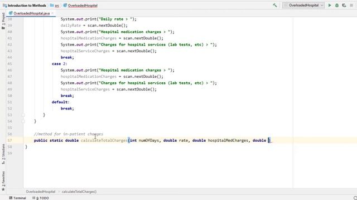Click status bar icon at bottom right corner
The image size is (357, 200).
click(x=355, y=198)
